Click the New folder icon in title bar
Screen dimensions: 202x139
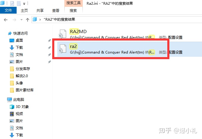(x=19, y=4)
